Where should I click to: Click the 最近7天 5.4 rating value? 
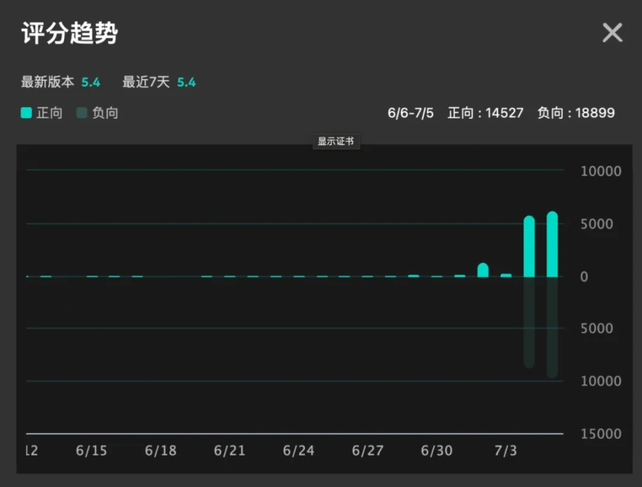(x=187, y=83)
